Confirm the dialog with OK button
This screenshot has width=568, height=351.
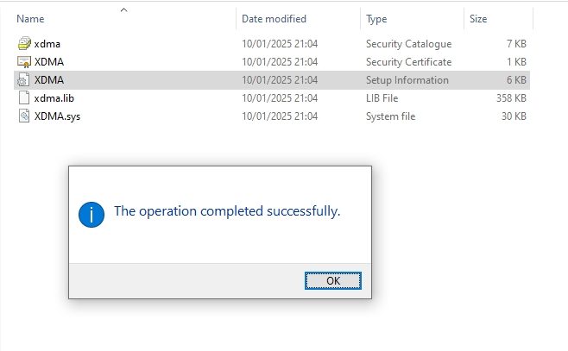coord(333,281)
